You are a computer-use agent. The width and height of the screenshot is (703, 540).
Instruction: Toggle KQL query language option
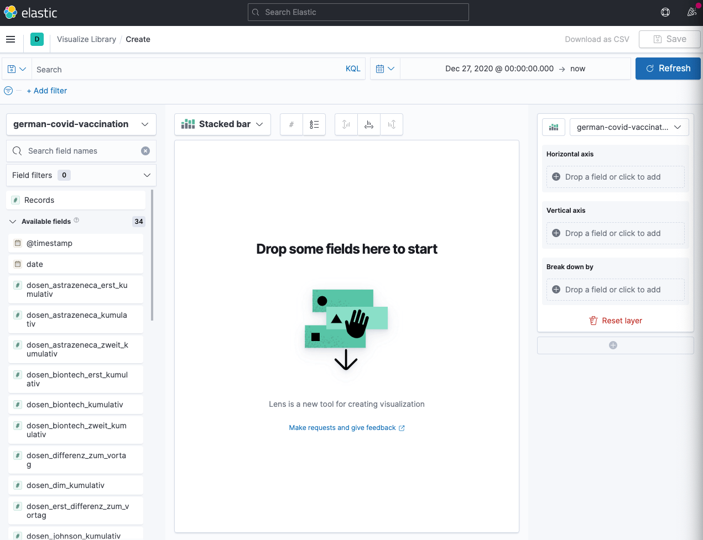[353, 69]
